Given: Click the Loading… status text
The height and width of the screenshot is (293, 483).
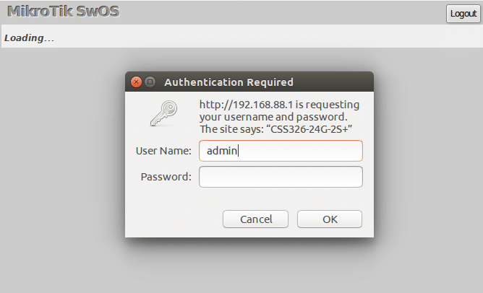Looking at the screenshot, I should 29,38.
